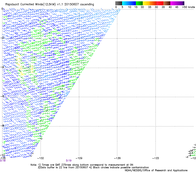Click the '-8' latitude axis label
The width and height of the screenshot is (196, 172).
tap(2, 125)
